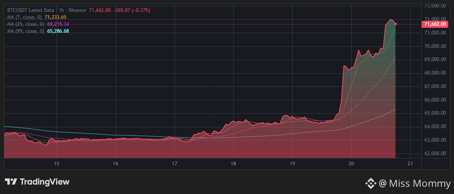Click the change value -265.07 (-0.37%)
Screen dimensions: 454x194
coord(132,10)
